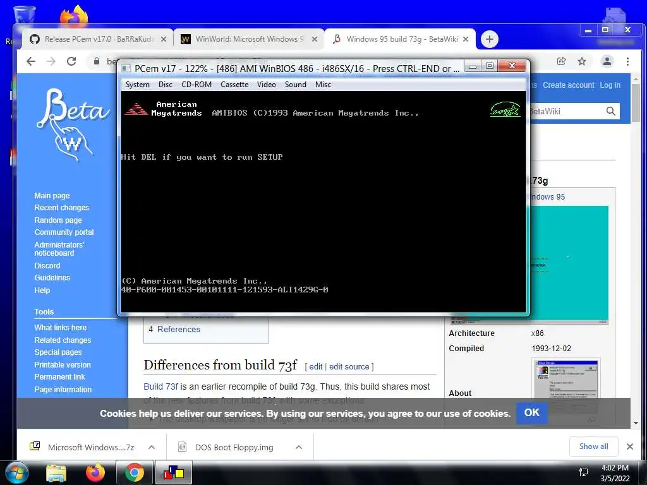Launch Firefox from taskbar
Image resolution: width=647 pixels, height=485 pixels.
pyautogui.click(x=95, y=473)
